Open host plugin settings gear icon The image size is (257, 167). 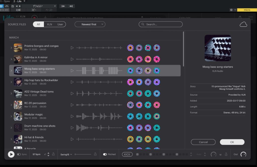coord(231,10)
